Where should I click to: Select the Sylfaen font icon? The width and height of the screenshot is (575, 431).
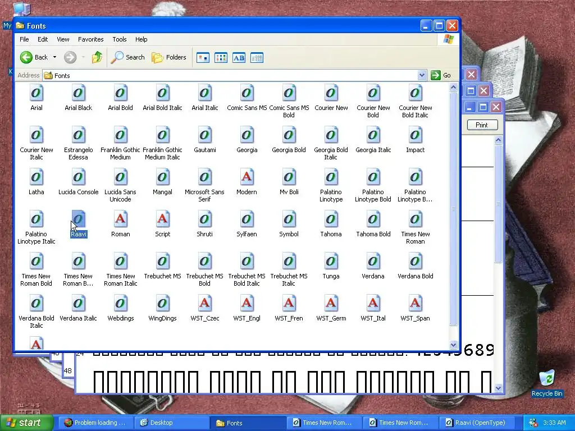pos(247,219)
